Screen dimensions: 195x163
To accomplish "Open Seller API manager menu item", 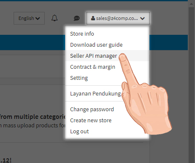I will click(x=107, y=56).
